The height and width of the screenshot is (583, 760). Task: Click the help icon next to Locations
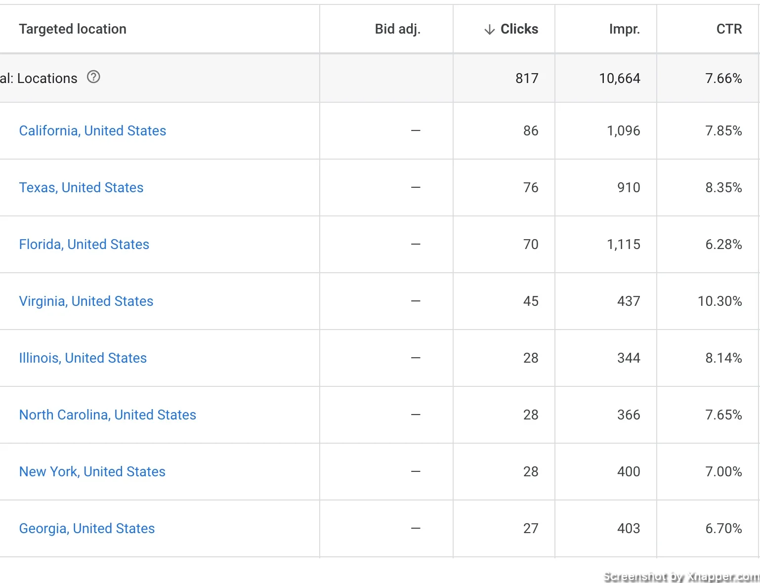pos(93,77)
